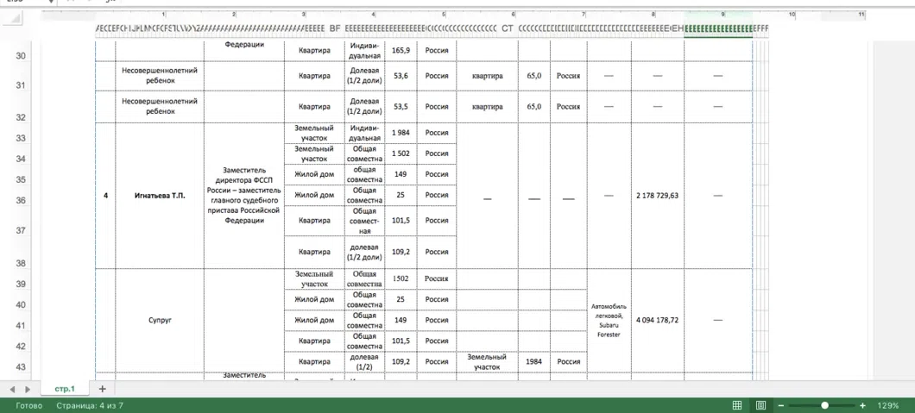The height and width of the screenshot is (413, 915).
Task: Open the Name Box dropdown arrow
Action: point(50,1)
